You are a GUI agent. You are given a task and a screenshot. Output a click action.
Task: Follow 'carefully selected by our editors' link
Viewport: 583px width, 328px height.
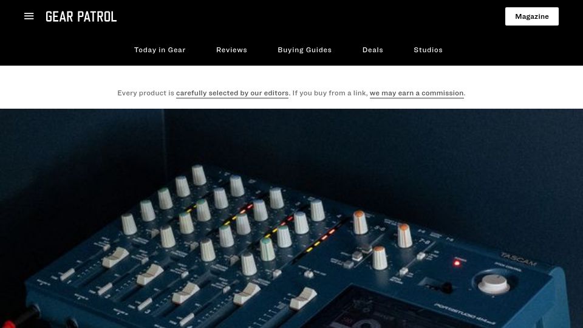pyautogui.click(x=232, y=93)
